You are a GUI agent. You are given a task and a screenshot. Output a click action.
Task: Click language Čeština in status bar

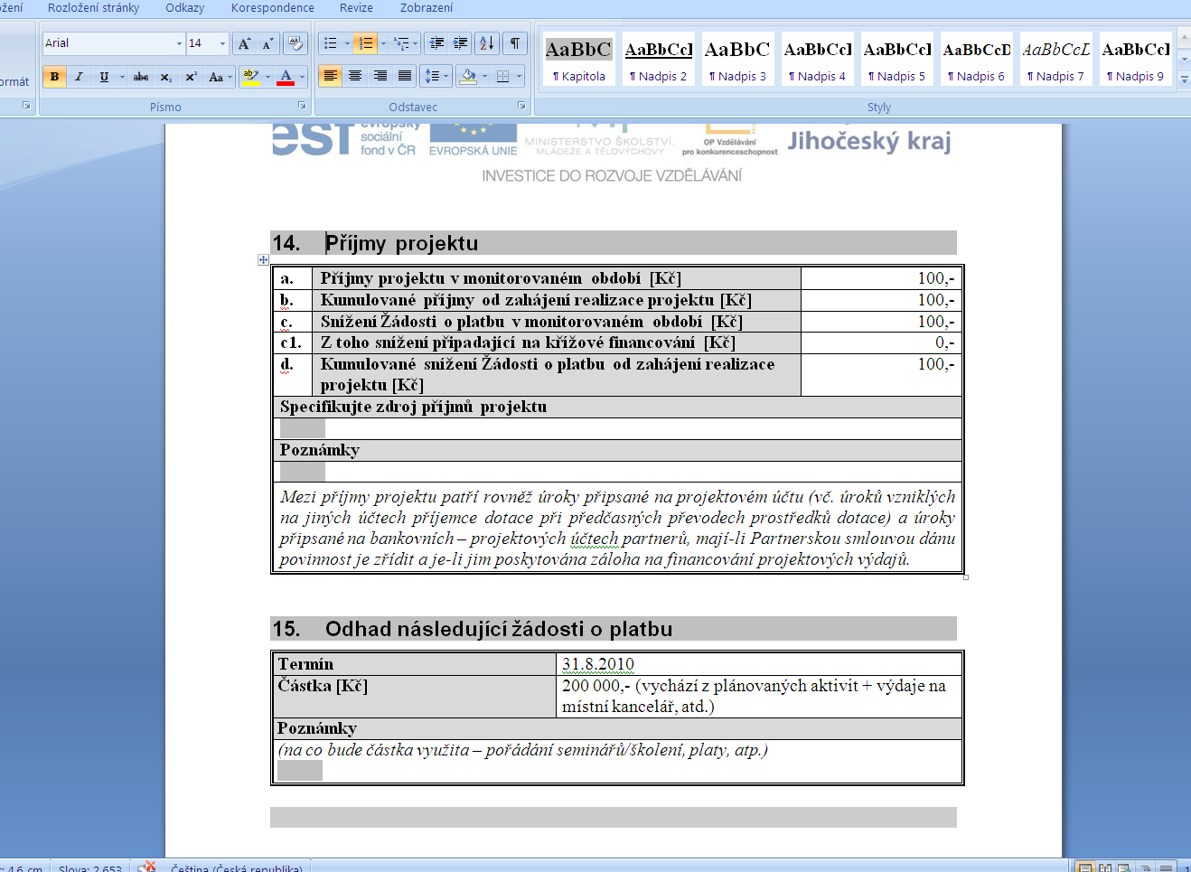[237, 867]
